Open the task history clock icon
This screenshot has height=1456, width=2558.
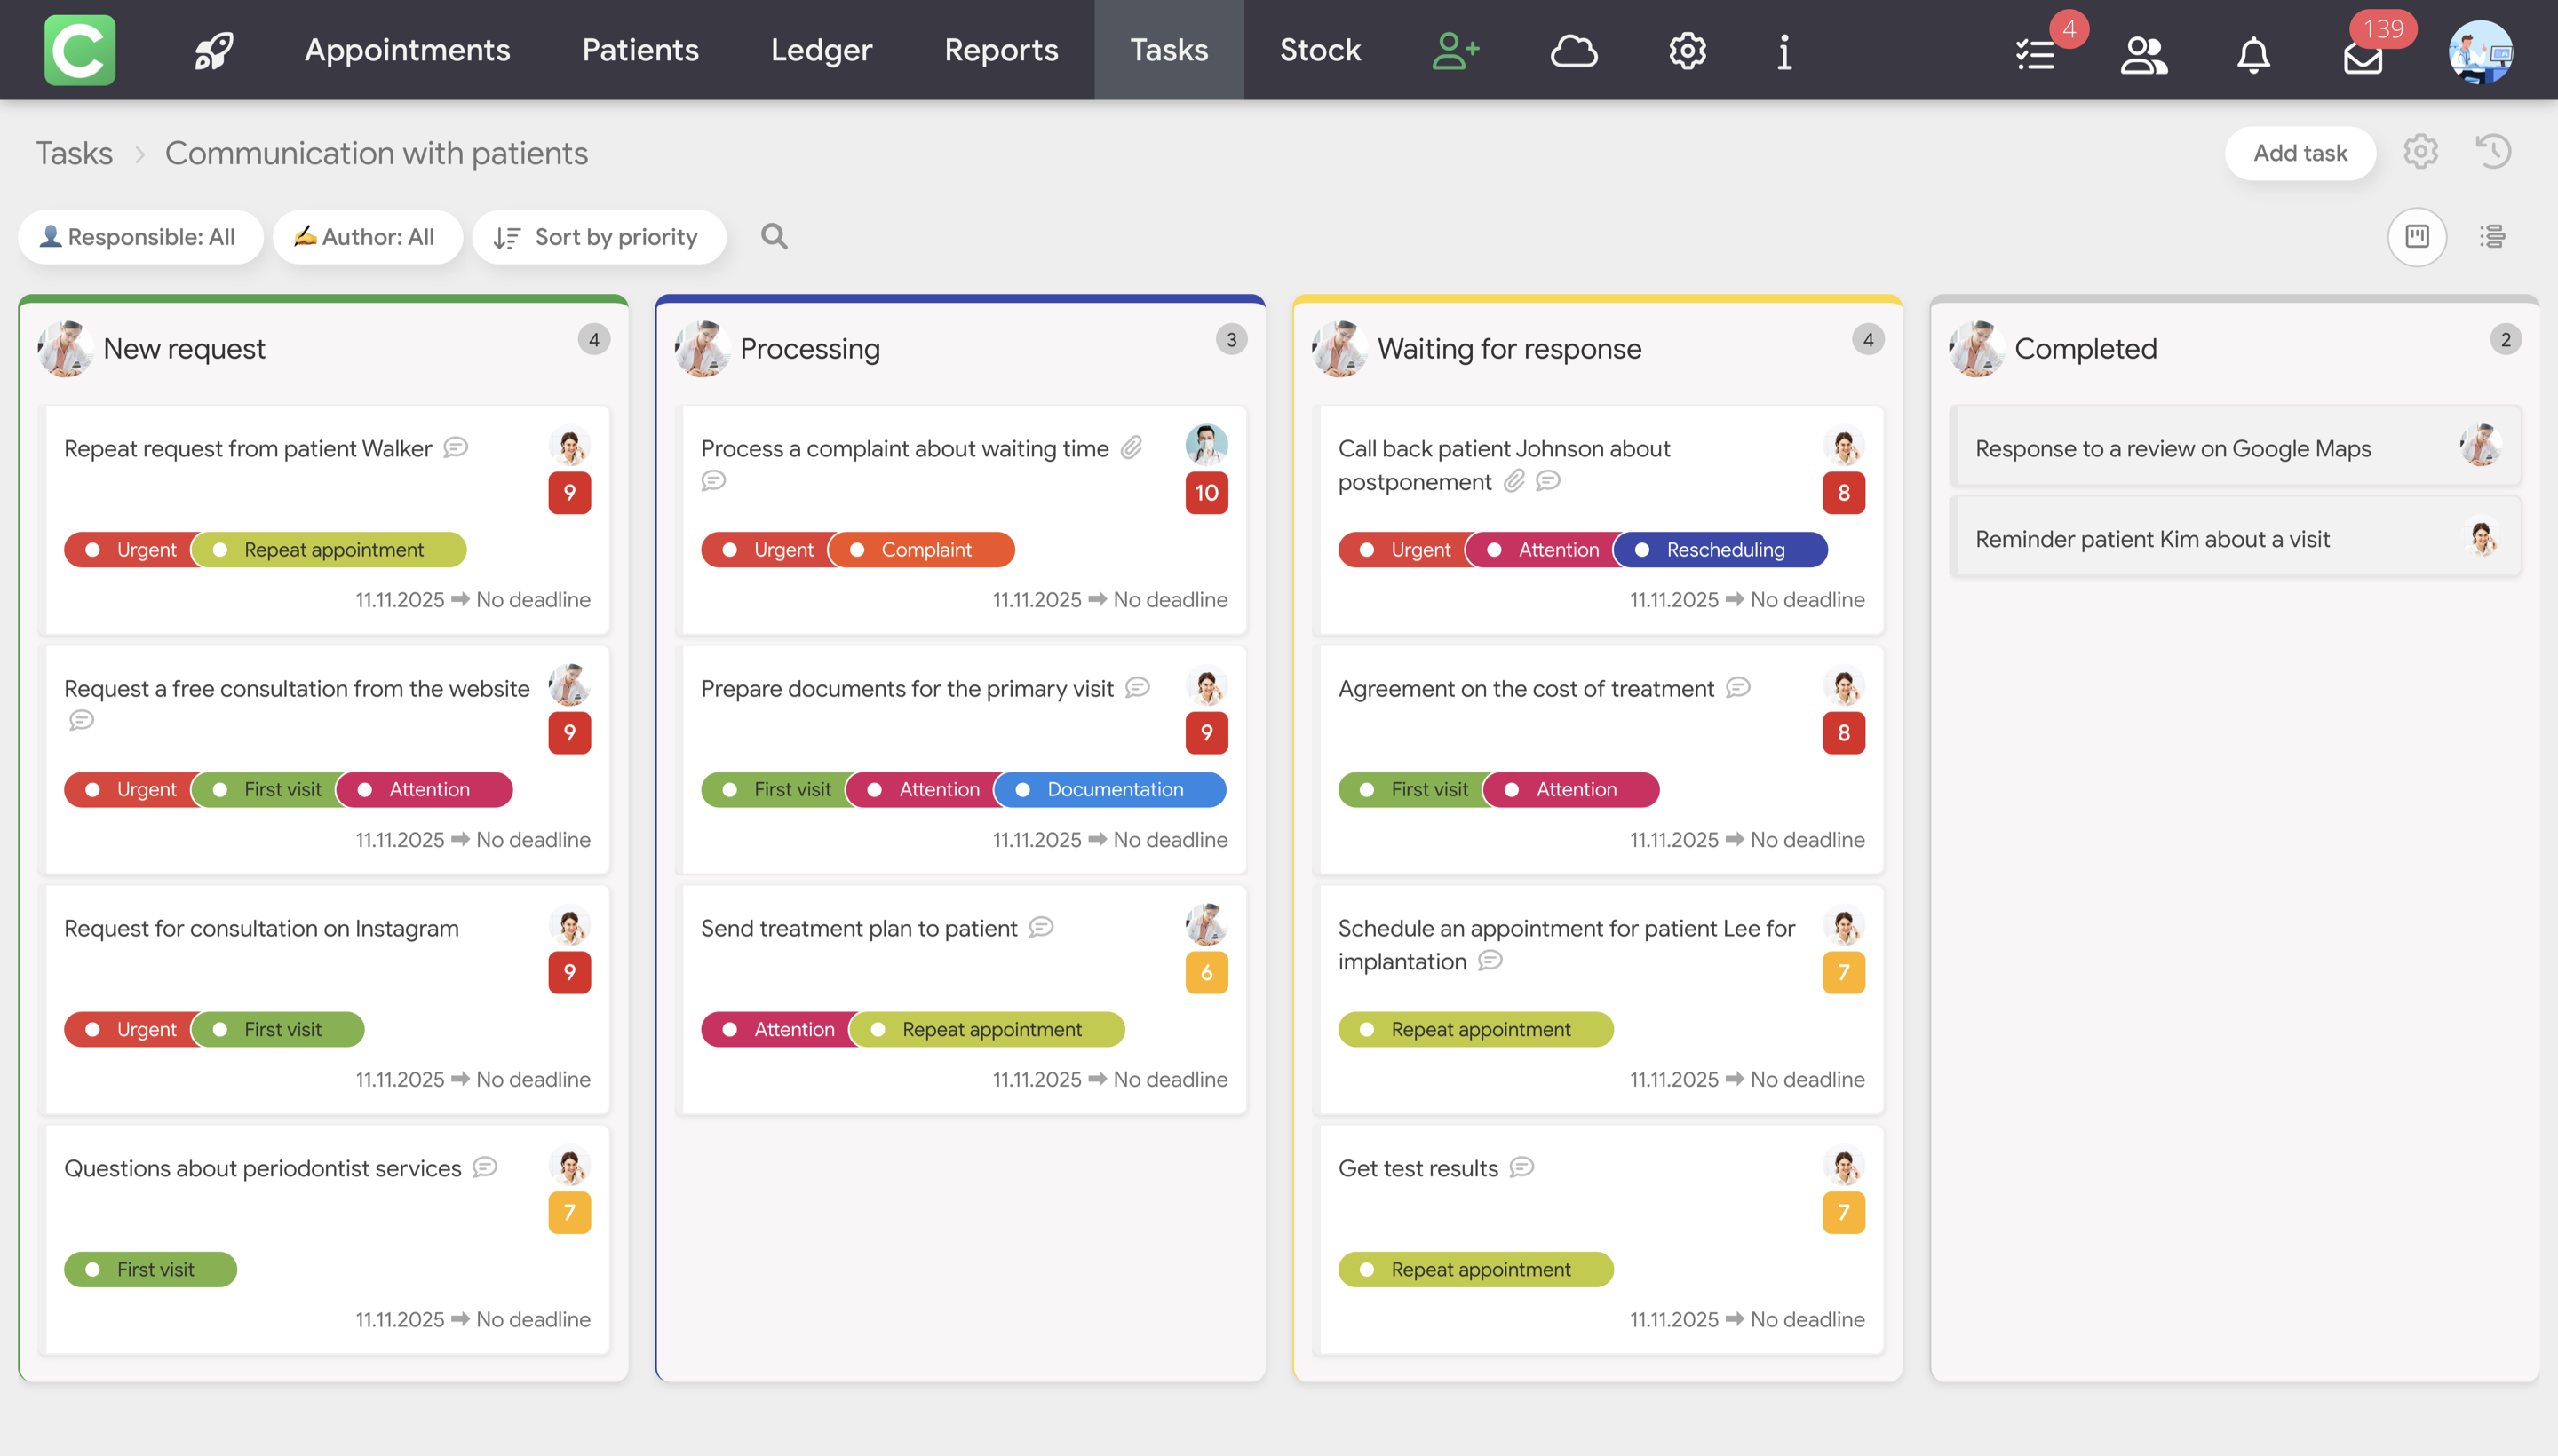click(2493, 152)
